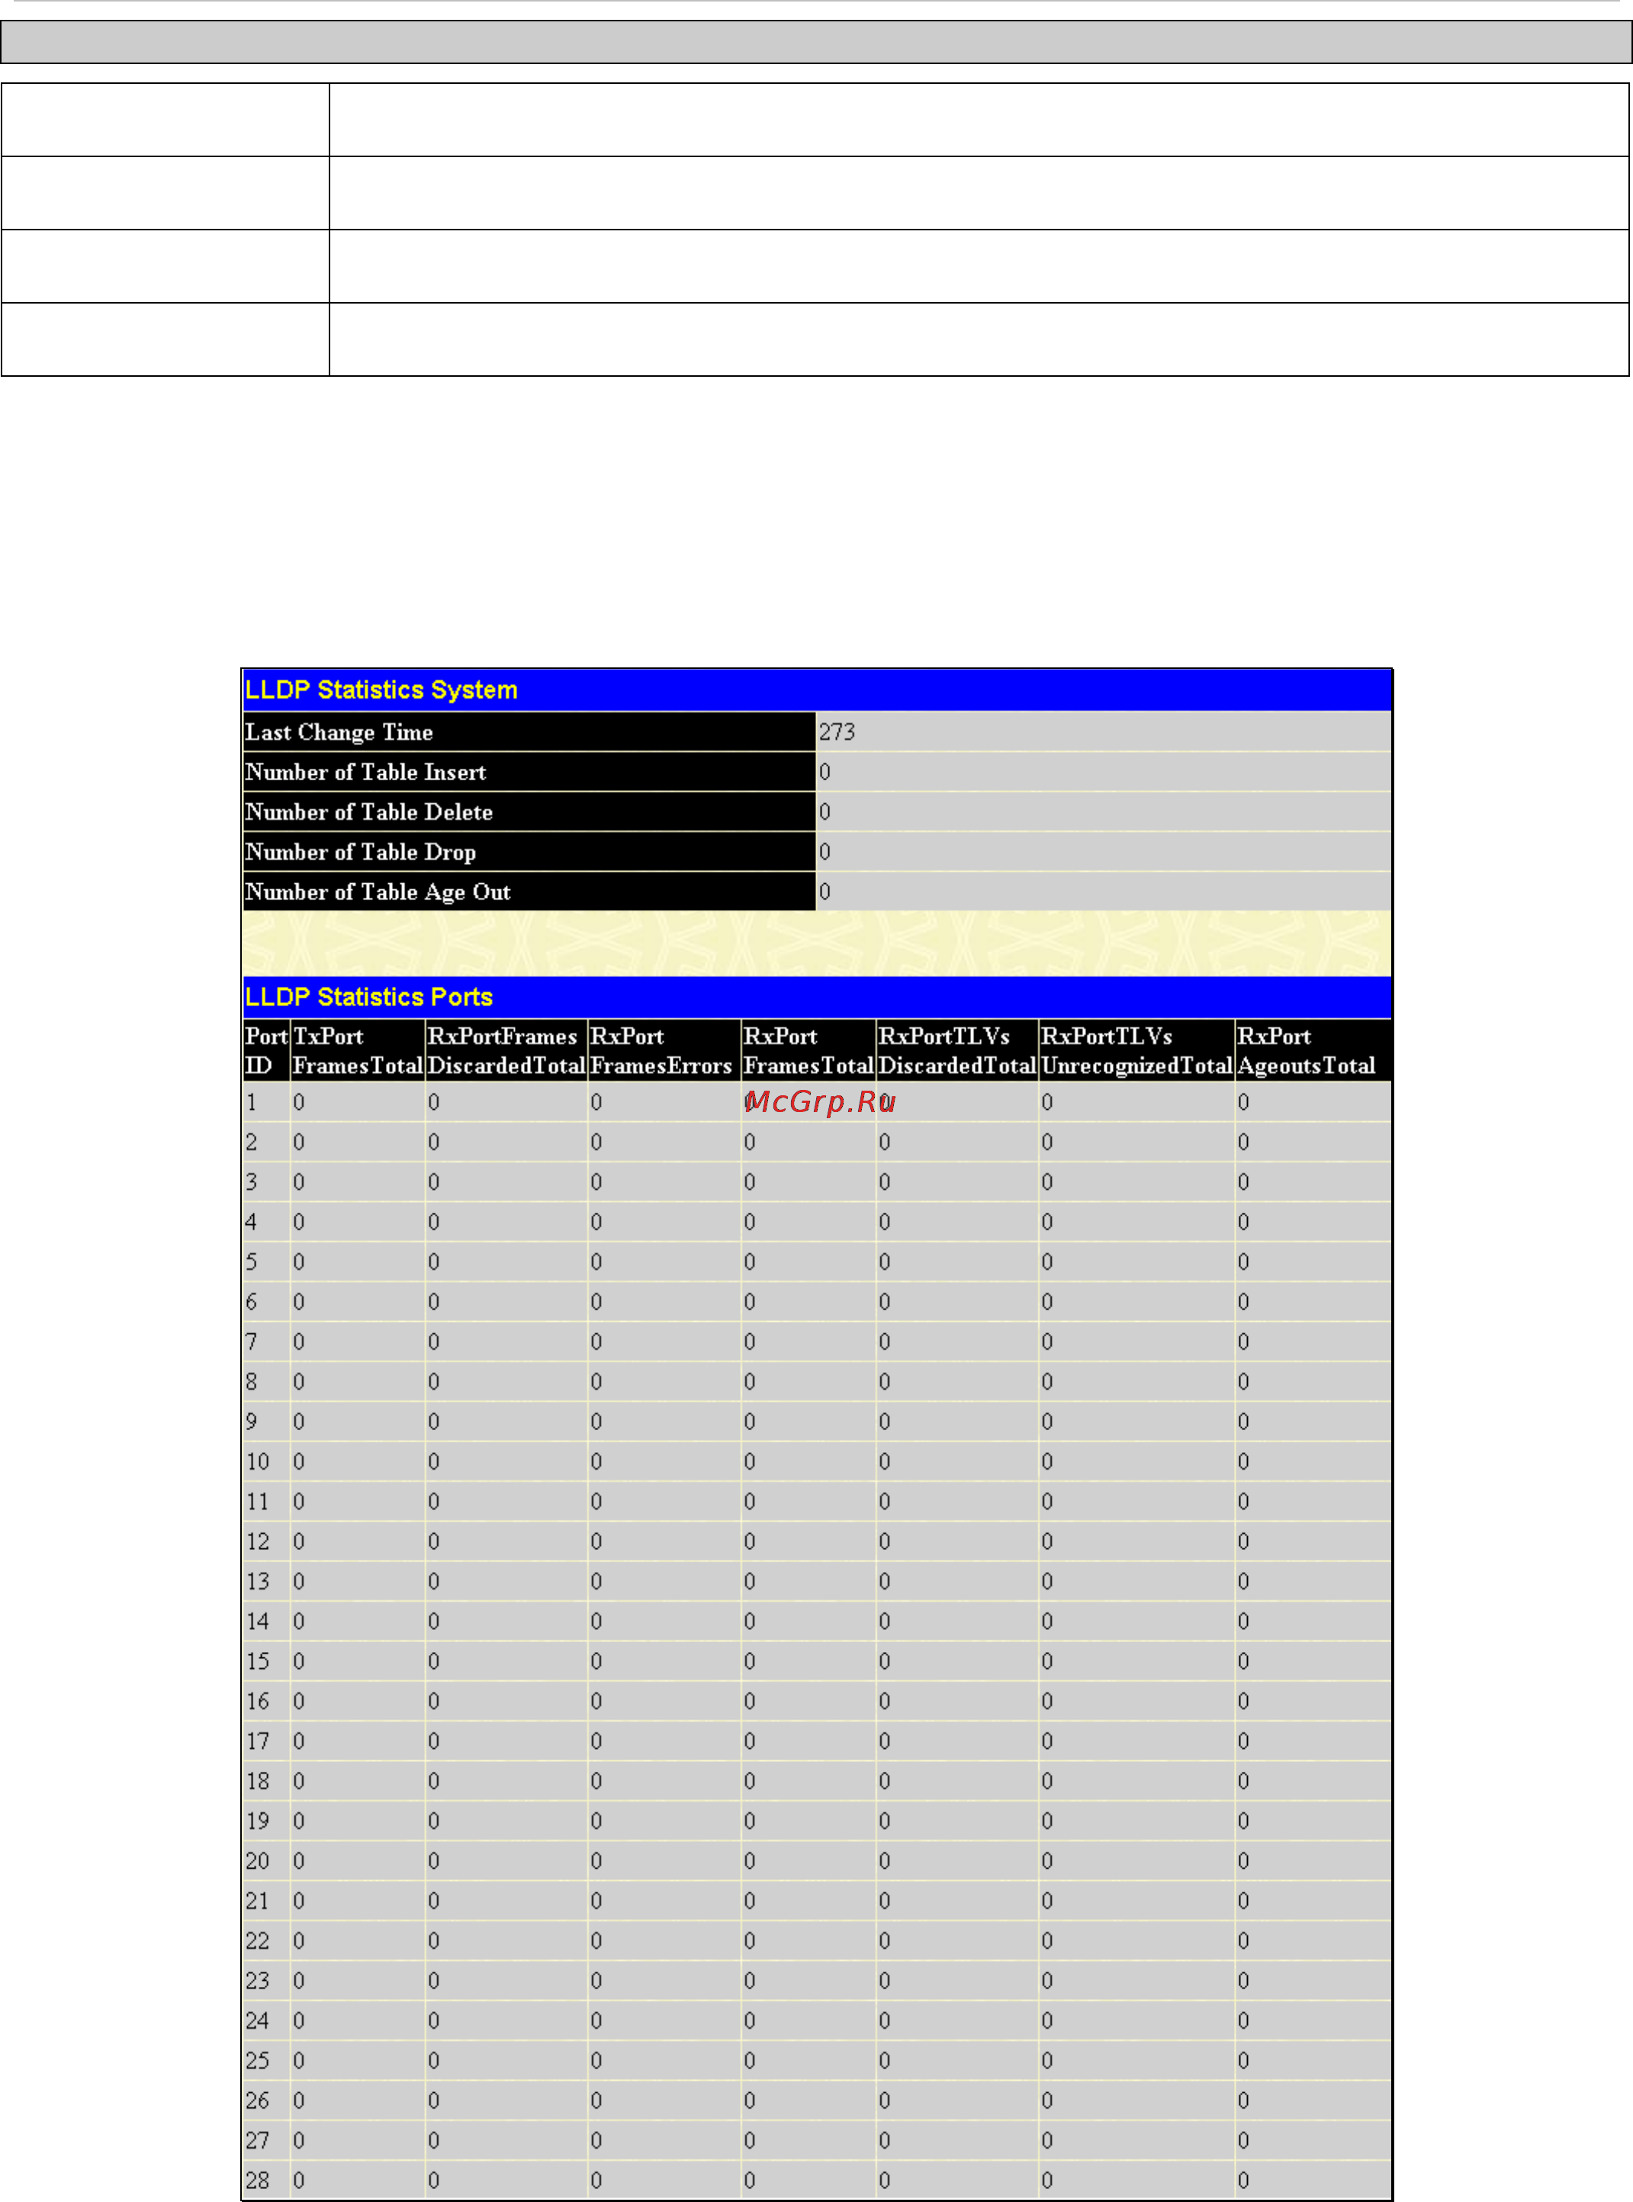This screenshot has width=1633, height=2202.
Task: Select port ID 28 row
Action: [x=816, y=2180]
